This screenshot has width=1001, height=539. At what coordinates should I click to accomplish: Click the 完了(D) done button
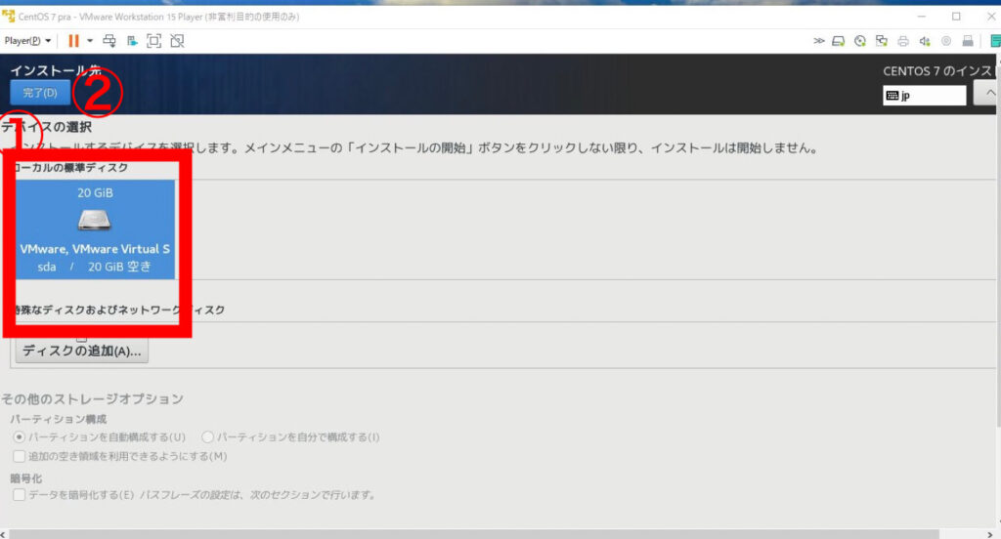click(39, 93)
